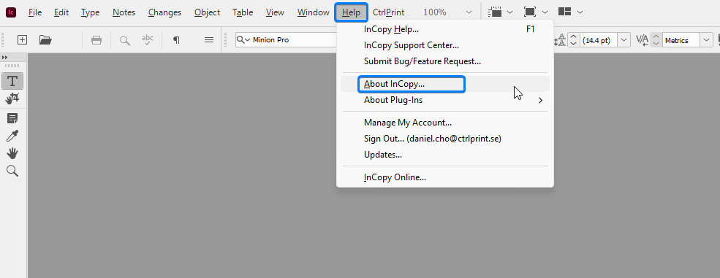This screenshot has height=278, width=720.
Task: Open the Arrange Documents dropdown arrow
Action: [x=580, y=12]
